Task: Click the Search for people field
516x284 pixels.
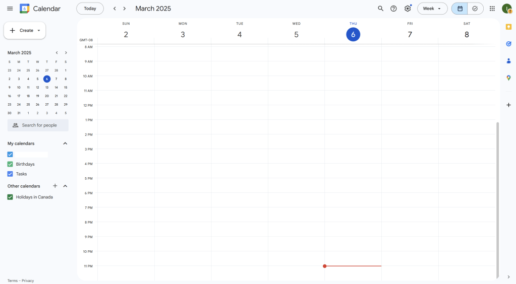Action: [38, 125]
